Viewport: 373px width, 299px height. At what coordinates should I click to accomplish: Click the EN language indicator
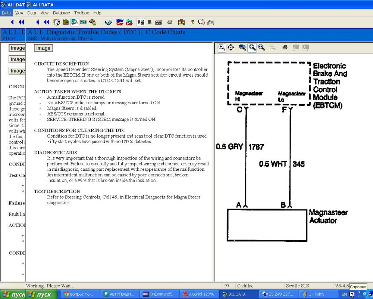click(x=343, y=294)
